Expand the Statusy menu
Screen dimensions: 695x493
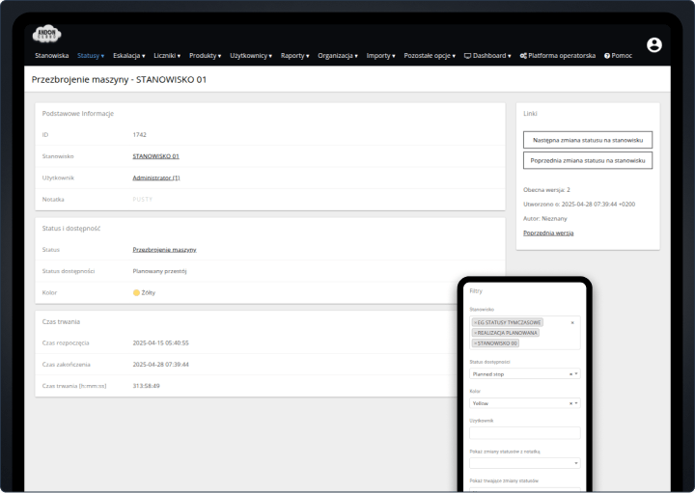tap(91, 56)
